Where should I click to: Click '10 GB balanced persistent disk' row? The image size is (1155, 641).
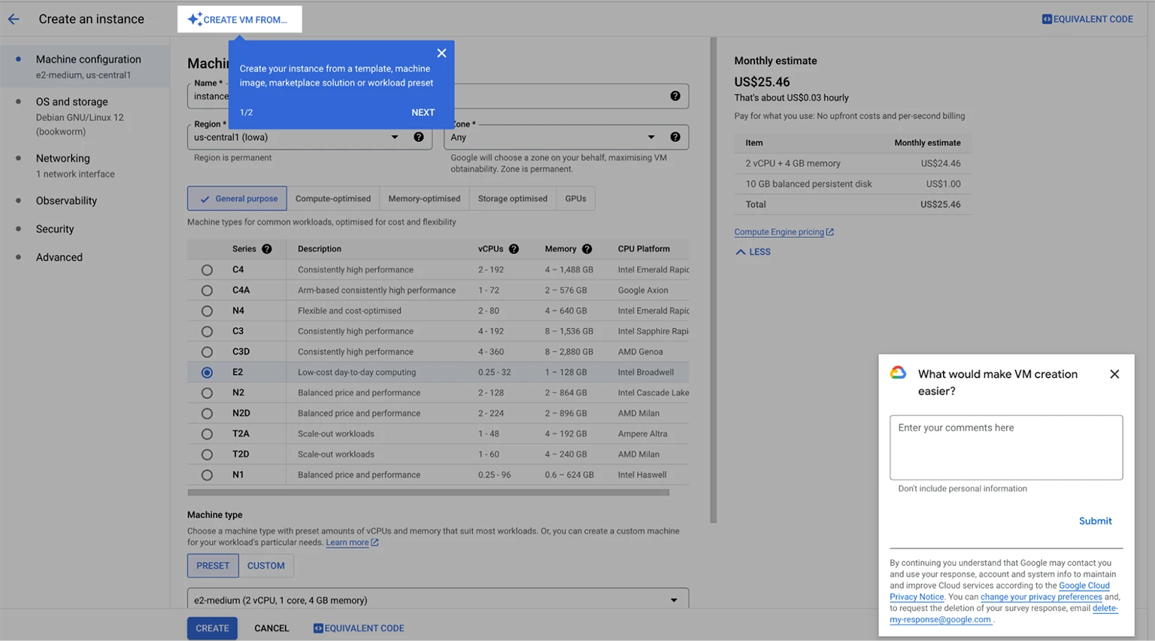coord(853,184)
